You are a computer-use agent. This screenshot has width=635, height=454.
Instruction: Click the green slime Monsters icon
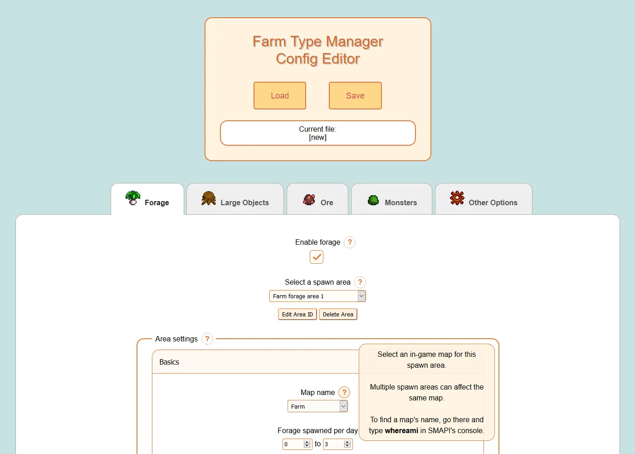click(373, 200)
